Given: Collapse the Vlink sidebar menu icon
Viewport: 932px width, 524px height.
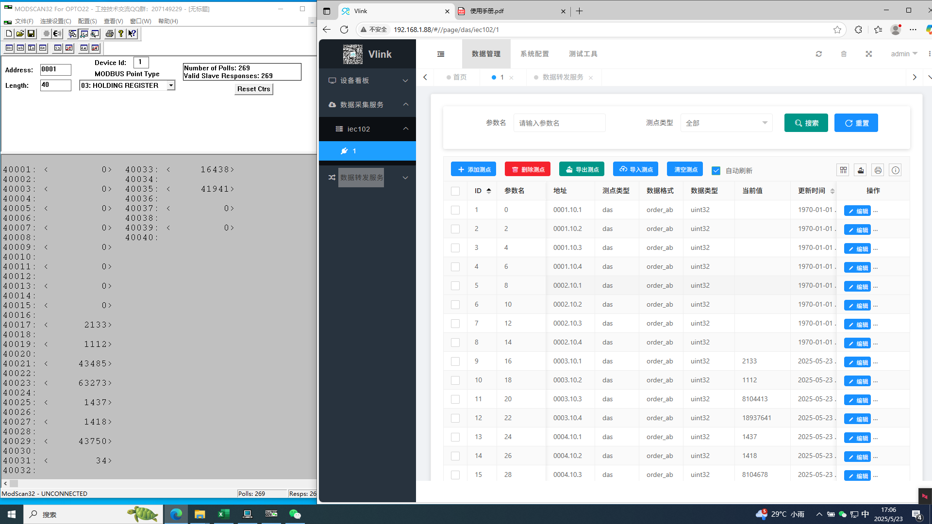Looking at the screenshot, I should pos(441,54).
